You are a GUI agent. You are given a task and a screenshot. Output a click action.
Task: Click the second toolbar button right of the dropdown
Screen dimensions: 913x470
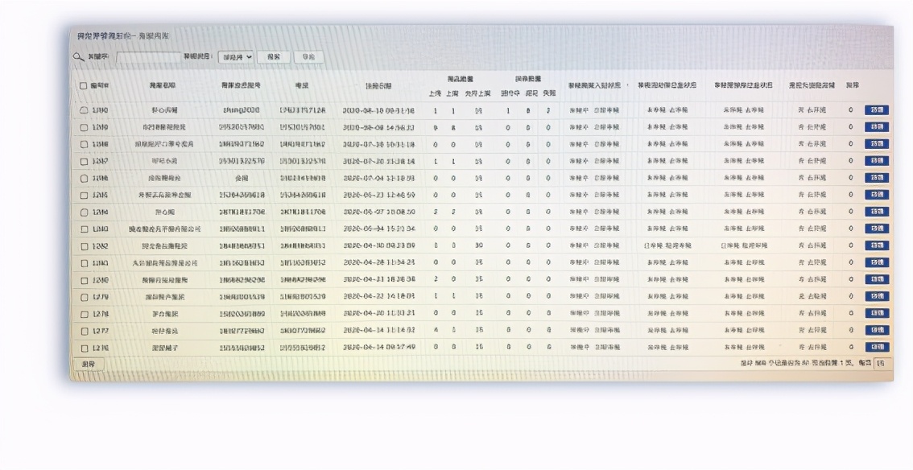[309, 57]
